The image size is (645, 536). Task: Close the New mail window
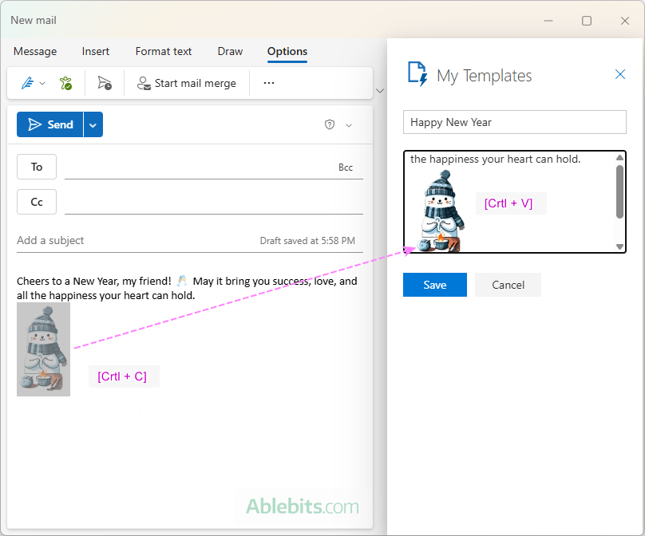click(x=625, y=21)
